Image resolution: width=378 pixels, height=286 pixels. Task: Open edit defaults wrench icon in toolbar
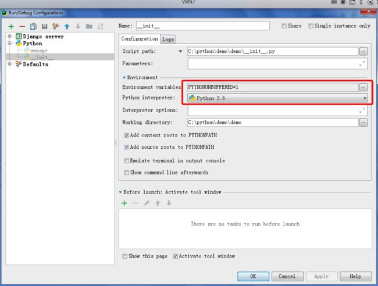[x=56, y=27]
